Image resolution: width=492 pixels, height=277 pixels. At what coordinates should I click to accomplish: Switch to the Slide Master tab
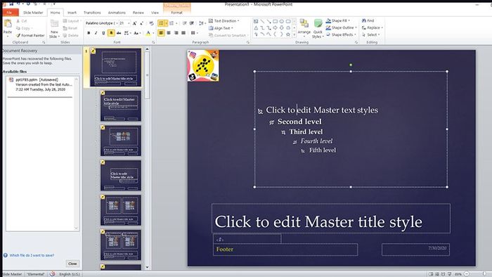point(33,13)
